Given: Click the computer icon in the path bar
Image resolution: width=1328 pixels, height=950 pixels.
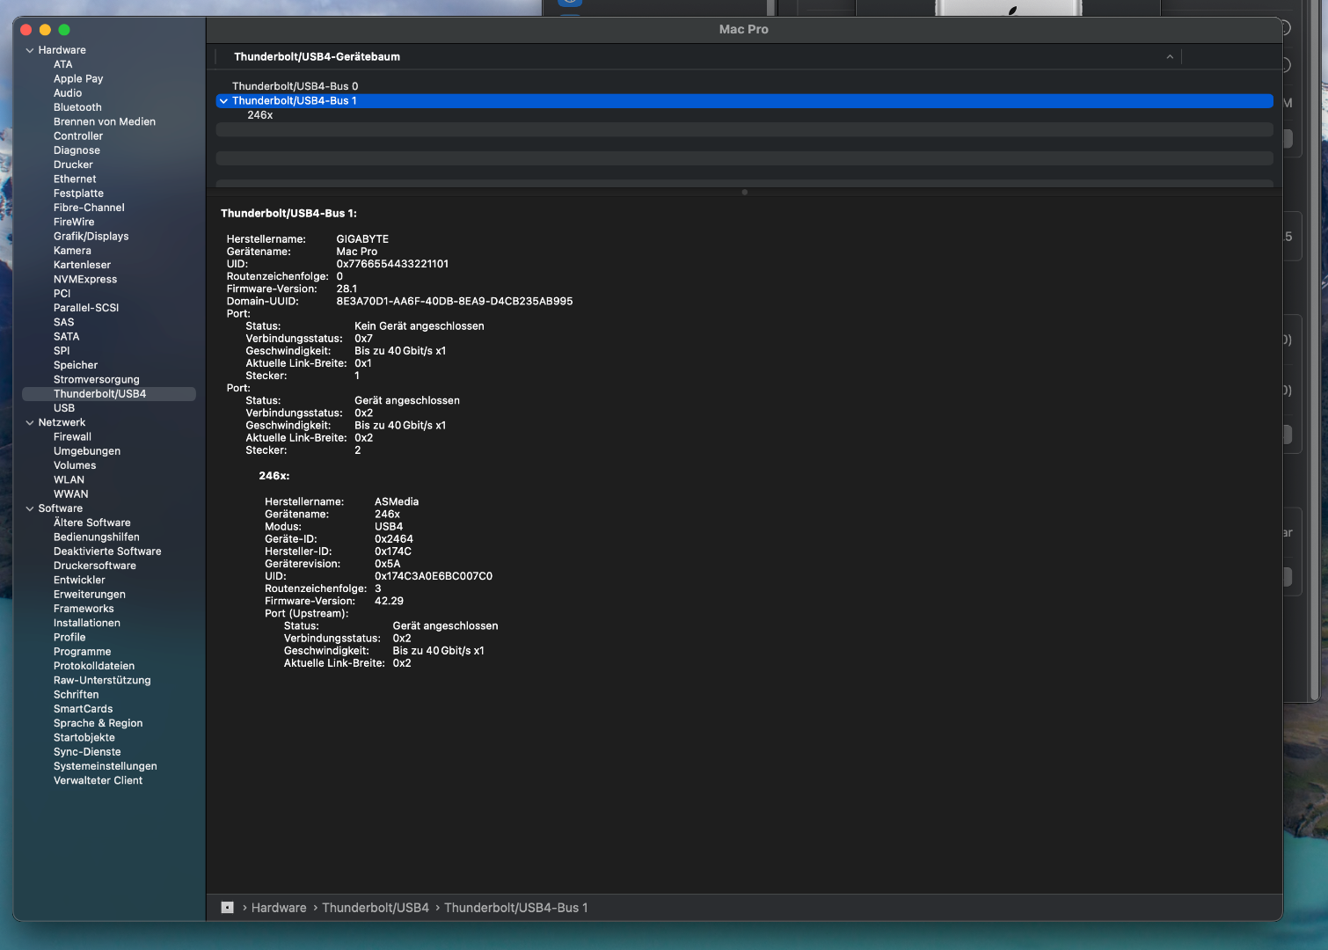Looking at the screenshot, I should (227, 908).
